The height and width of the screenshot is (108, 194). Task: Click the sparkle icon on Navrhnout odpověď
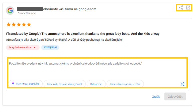click(13, 84)
